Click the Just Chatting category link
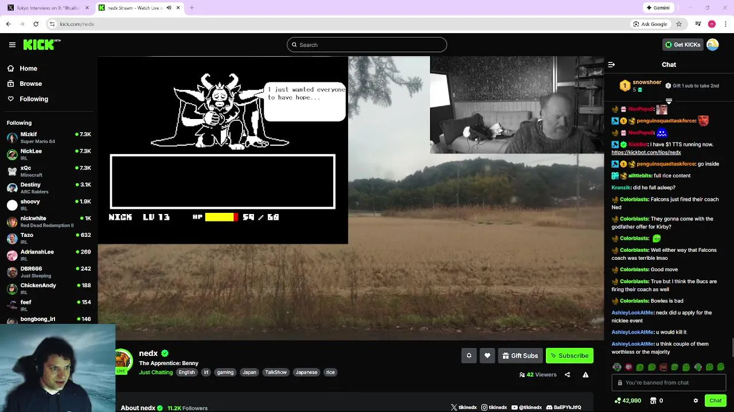The height and width of the screenshot is (412, 734). pos(155,372)
